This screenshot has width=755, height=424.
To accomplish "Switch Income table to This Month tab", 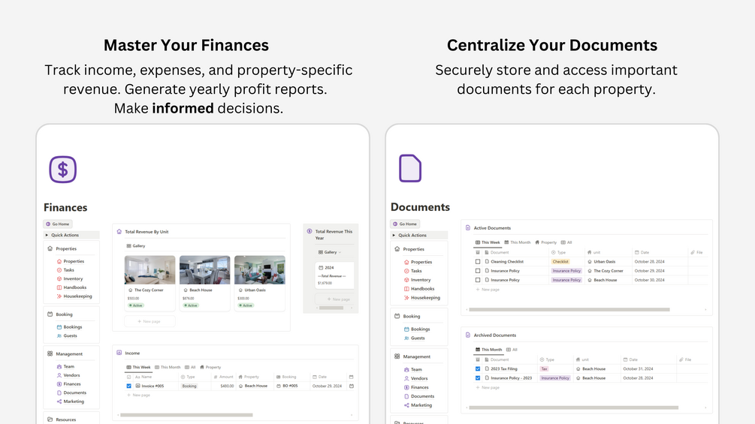I will [x=168, y=367].
